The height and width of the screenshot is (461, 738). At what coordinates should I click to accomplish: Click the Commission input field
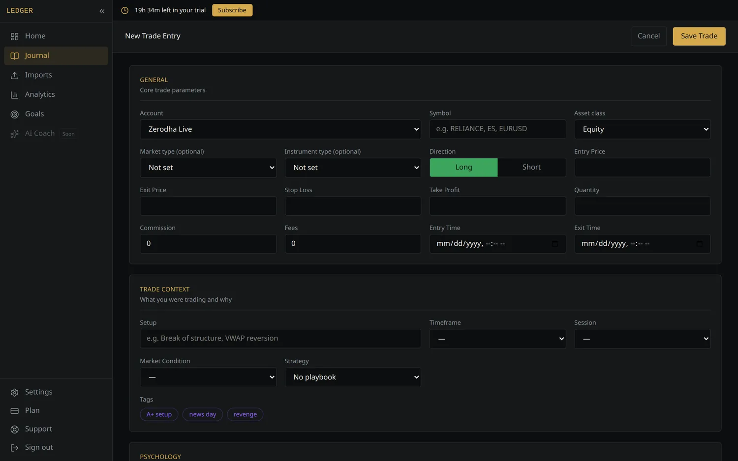pos(208,244)
